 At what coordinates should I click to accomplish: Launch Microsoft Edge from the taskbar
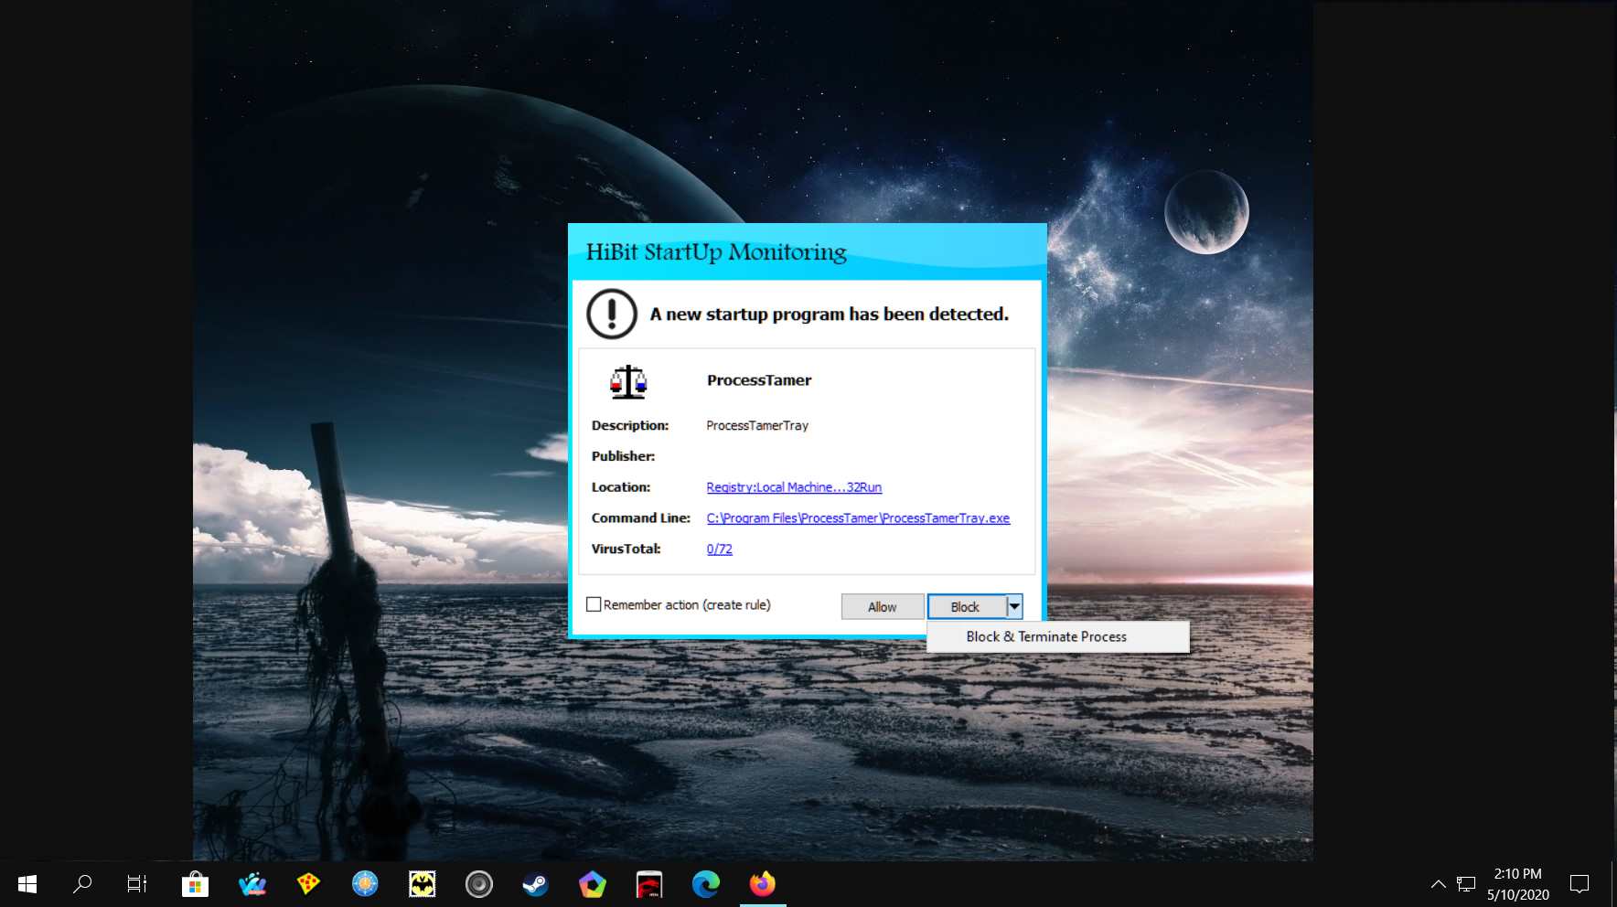tap(705, 884)
